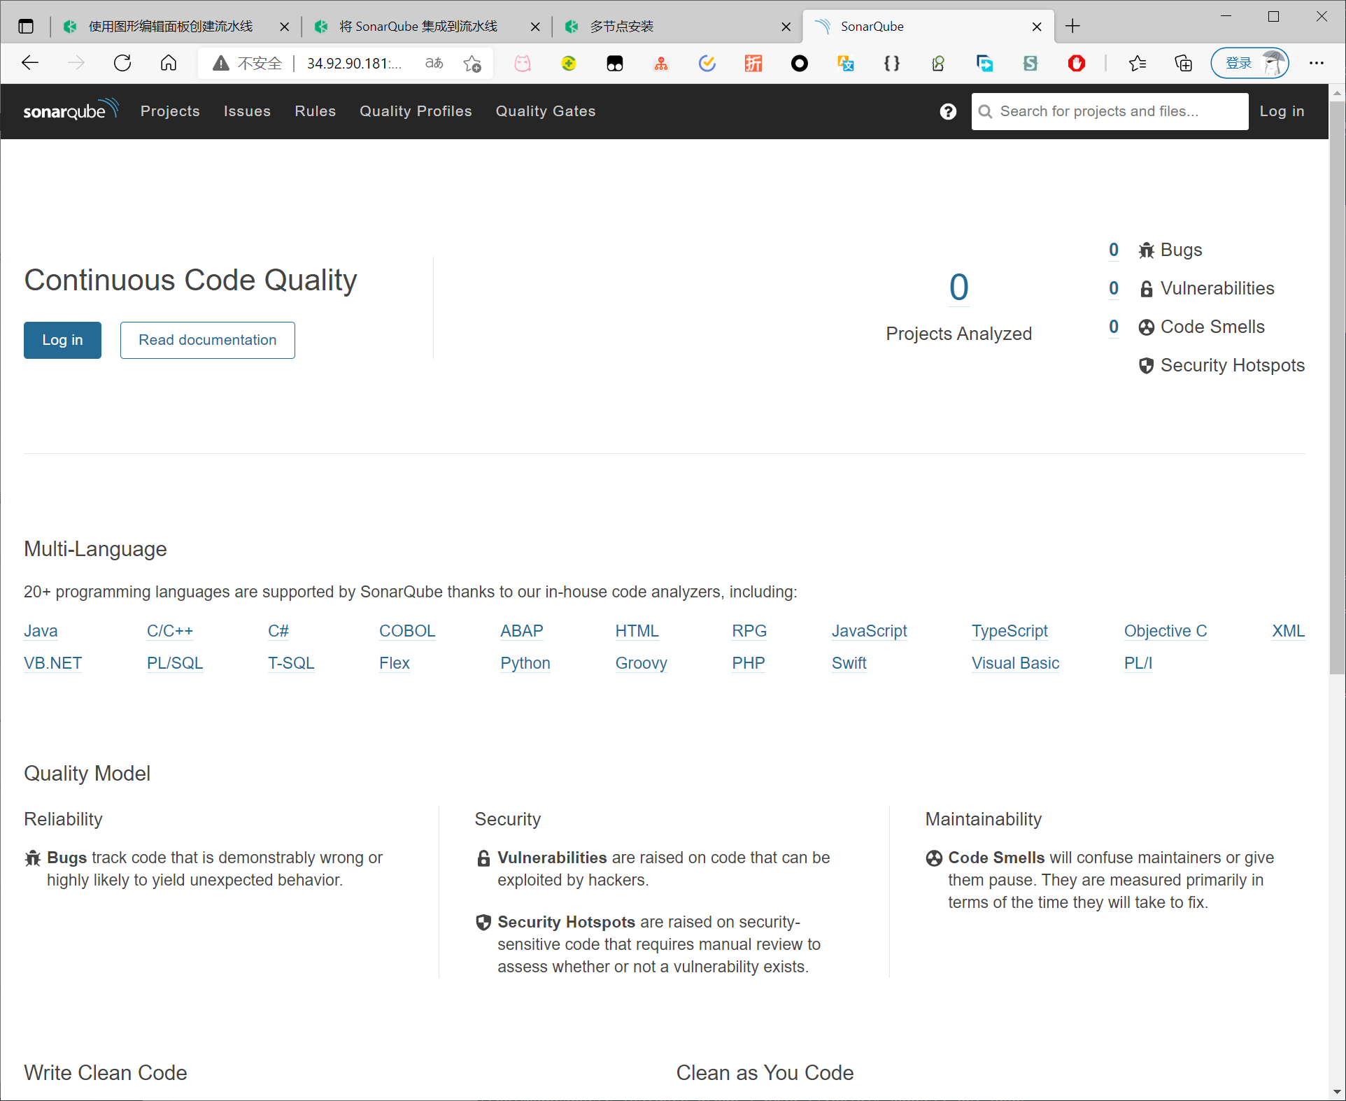Click the Vulnerabilities count link
This screenshot has height=1101, width=1346.
click(x=1113, y=288)
